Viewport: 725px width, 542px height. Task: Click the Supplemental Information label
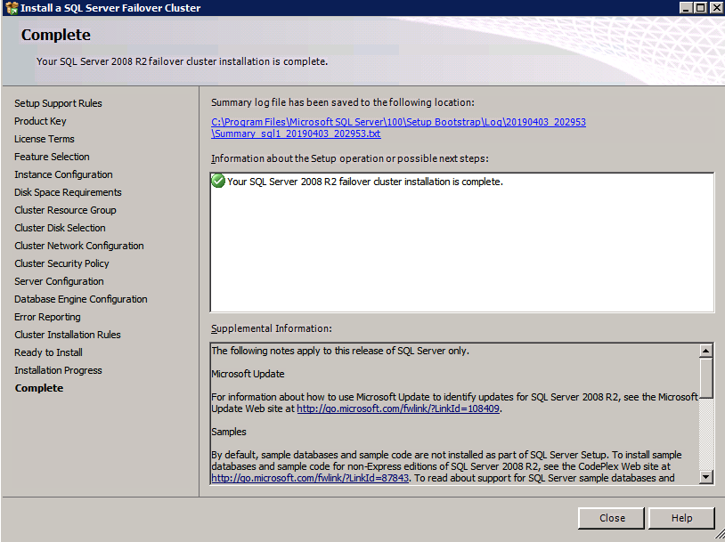(272, 328)
